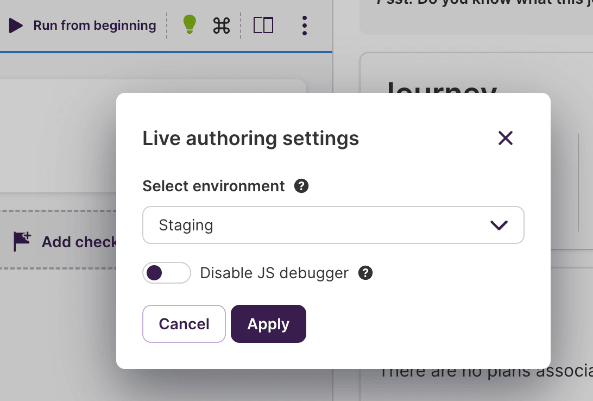The image size is (593, 401).
Task: Click the Staging text in the selector field
Action: (x=186, y=225)
